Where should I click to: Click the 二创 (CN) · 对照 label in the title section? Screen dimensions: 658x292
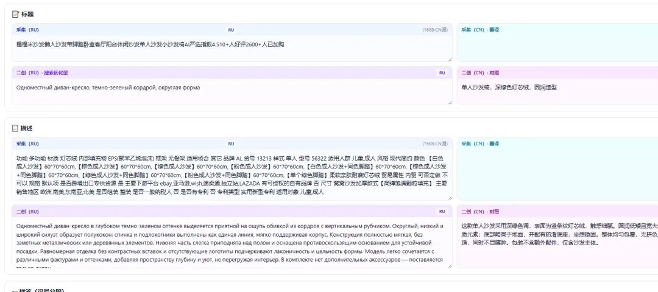tap(480, 73)
